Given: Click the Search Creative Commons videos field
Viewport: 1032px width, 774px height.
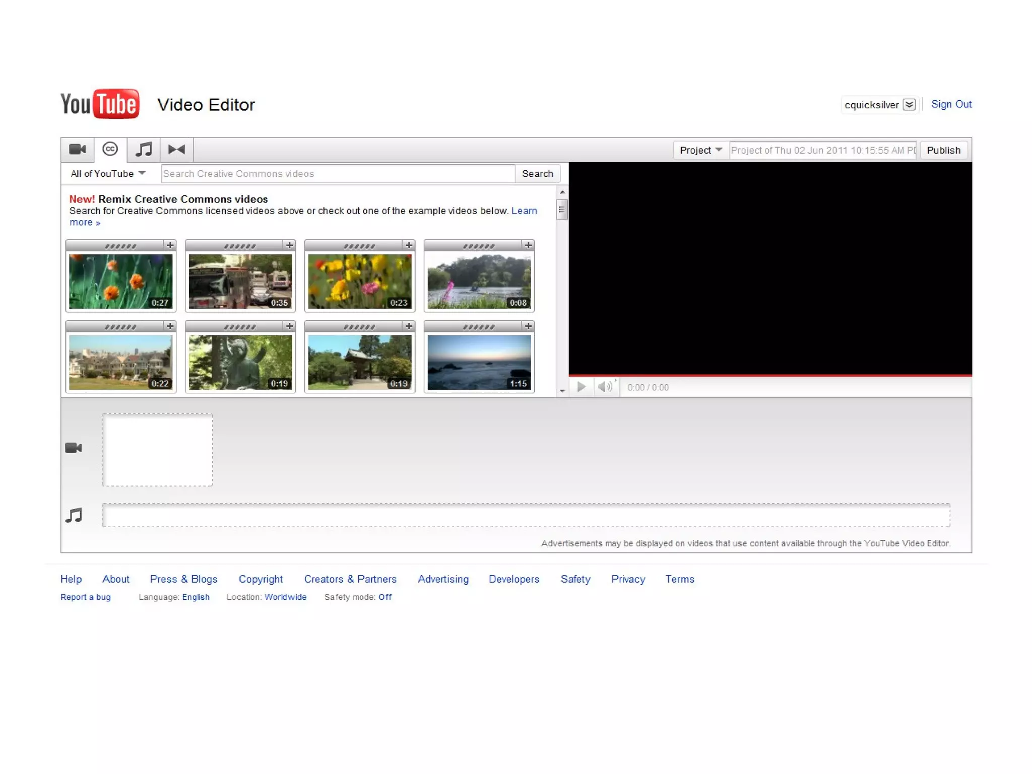Looking at the screenshot, I should 338,174.
